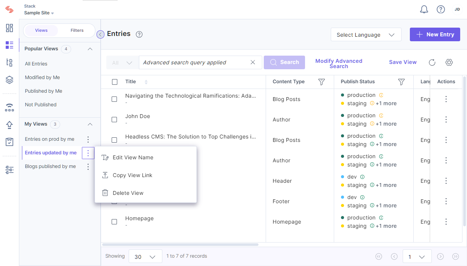Click Modify Advanced Search link

pos(339,64)
